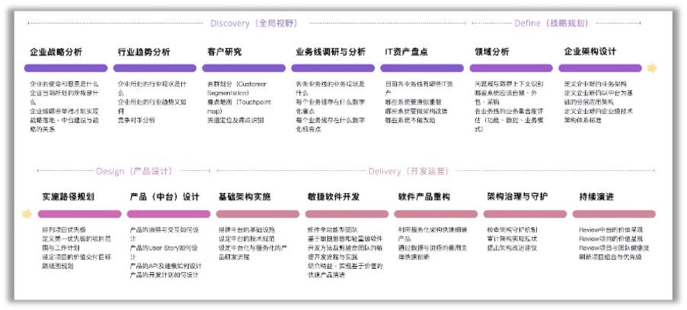687x310 pixels.
Task: Click the purple bar under IT资产盘点
Action: [422, 68]
